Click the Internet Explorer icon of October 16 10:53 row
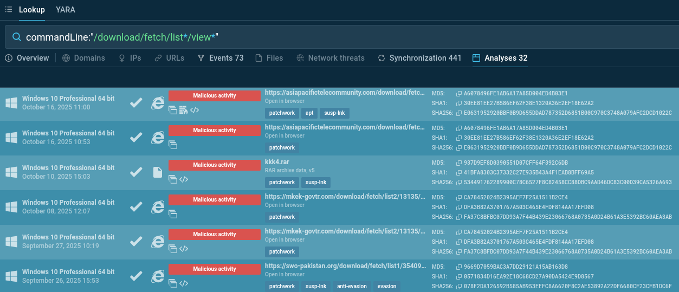The image size is (679, 292). tap(158, 138)
